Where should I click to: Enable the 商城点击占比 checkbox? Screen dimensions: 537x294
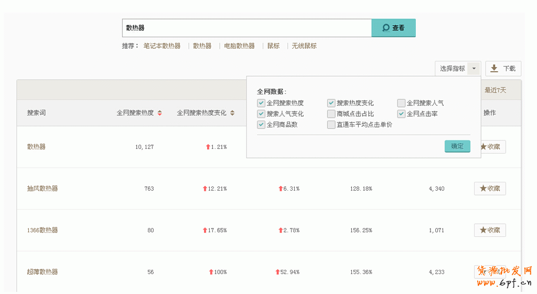(x=331, y=114)
